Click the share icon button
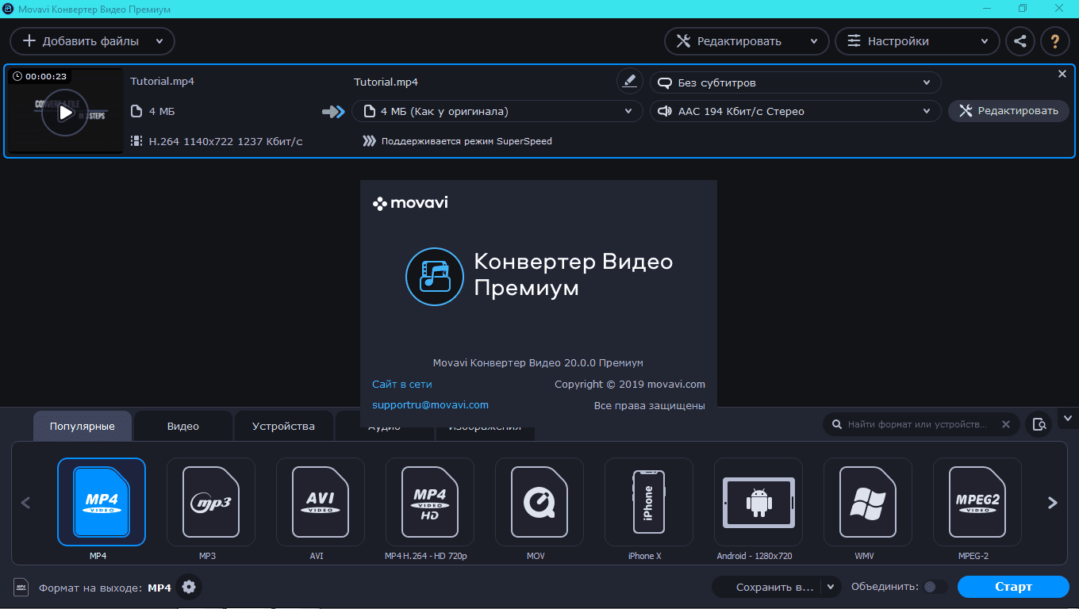Image resolution: width=1079 pixels, height=609 pixels. tap(1020, 41)
